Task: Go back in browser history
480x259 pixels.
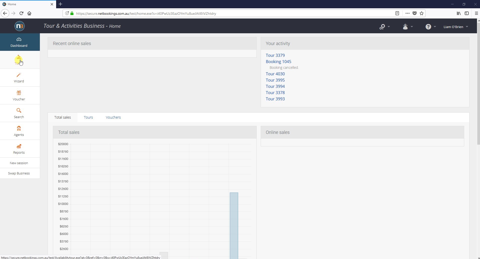Action: [x=5, y=13]
